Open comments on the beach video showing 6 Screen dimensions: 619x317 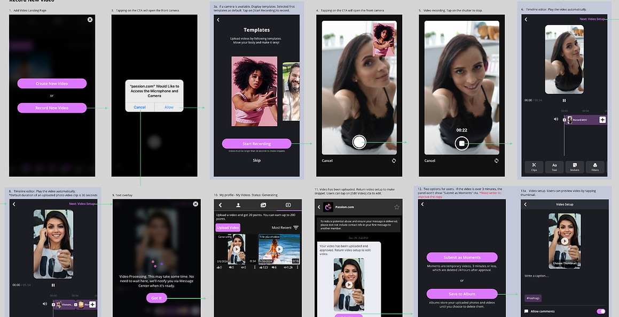click(273, 267)
